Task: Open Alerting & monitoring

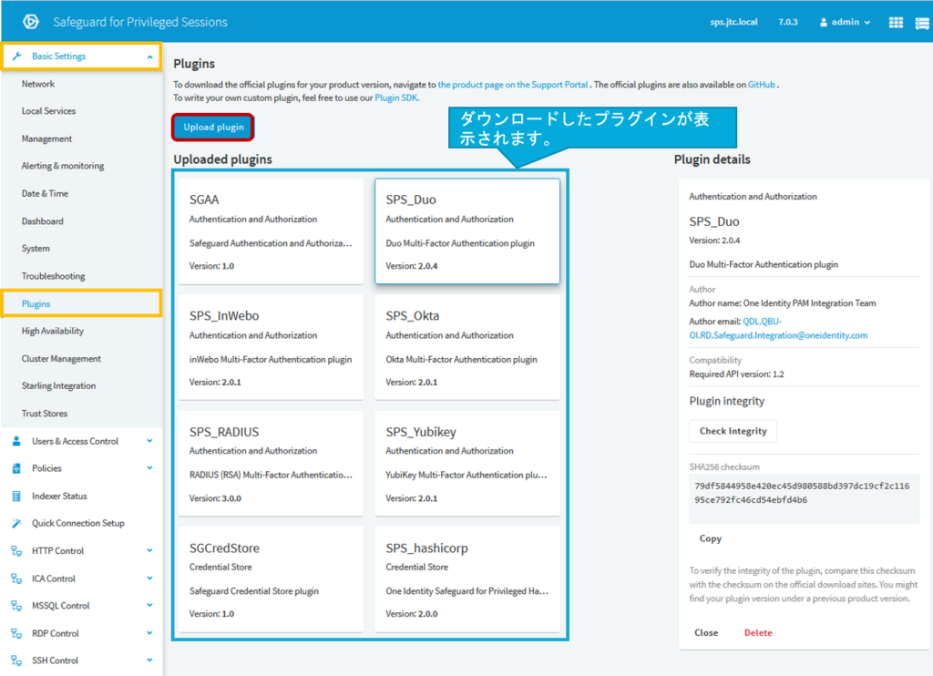Action: point(63,166)
